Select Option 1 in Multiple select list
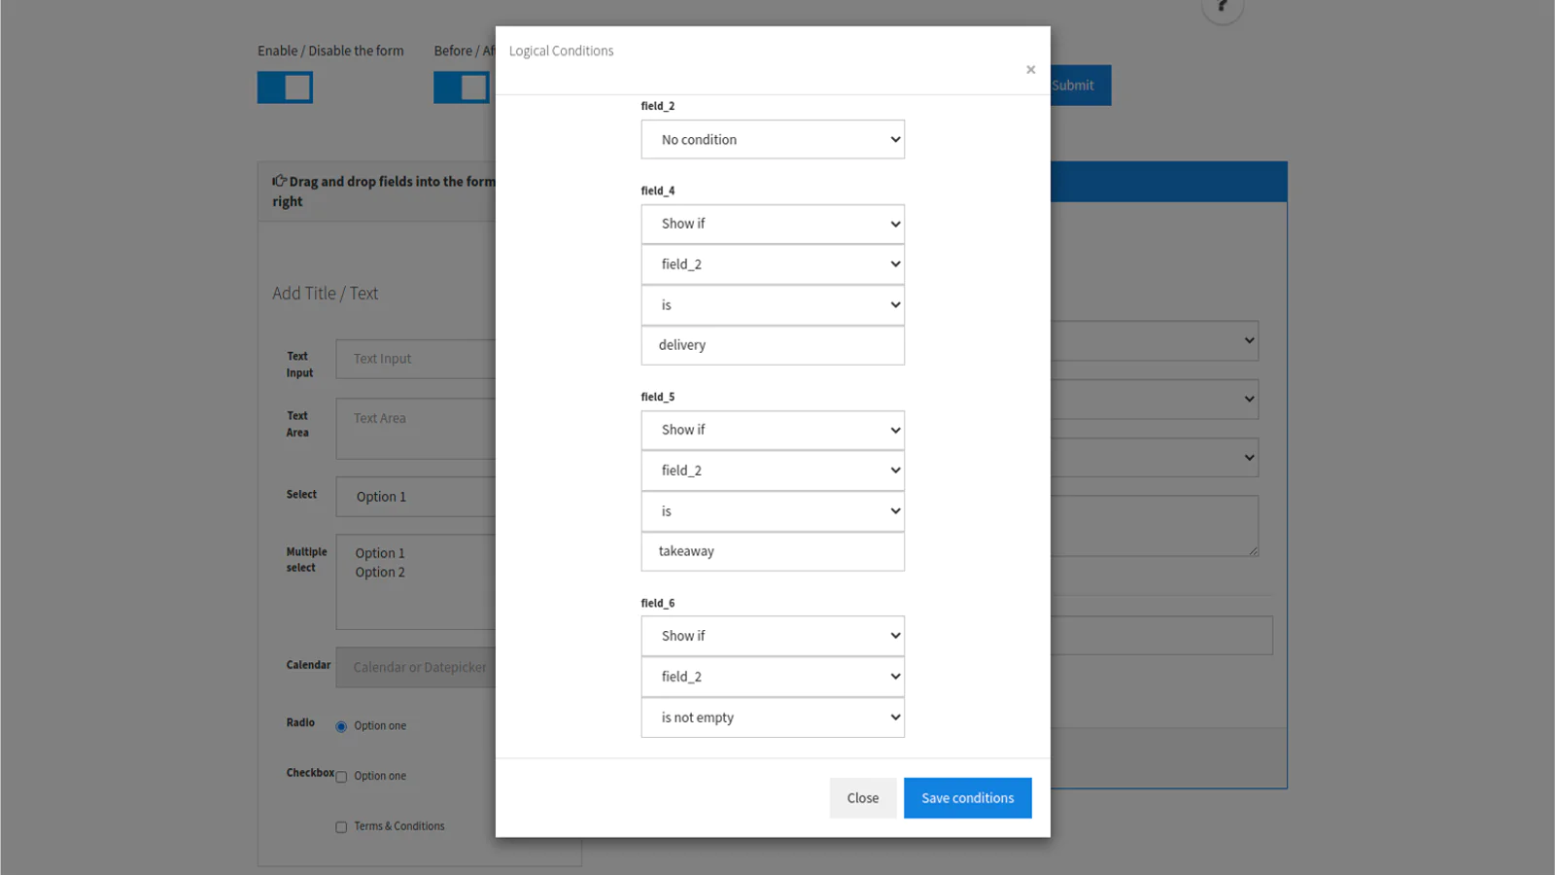Image resolution: width=1555 pixels, height=875 pixels. 380,553
